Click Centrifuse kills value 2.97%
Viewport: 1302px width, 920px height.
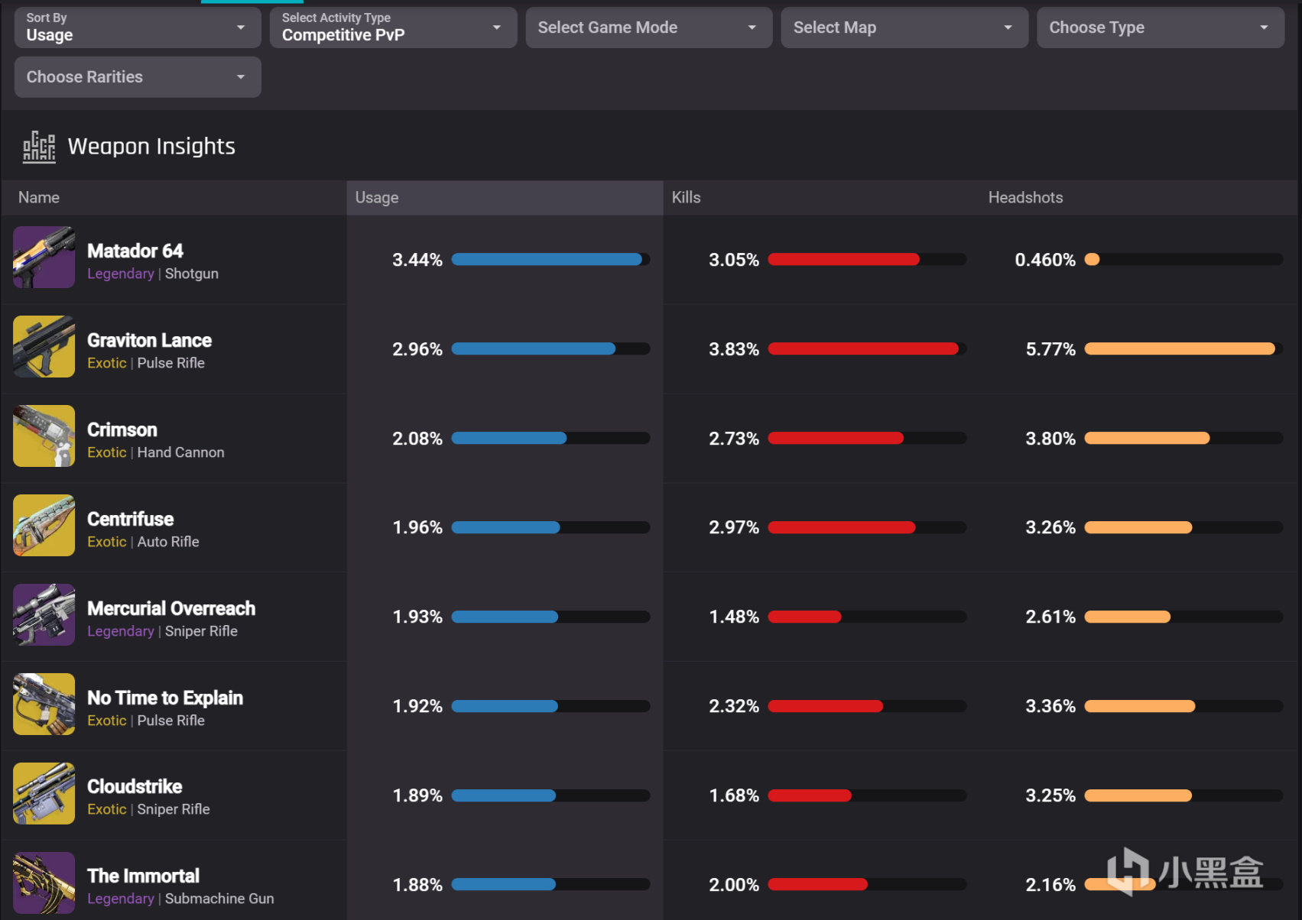click(x=734, y=527)
